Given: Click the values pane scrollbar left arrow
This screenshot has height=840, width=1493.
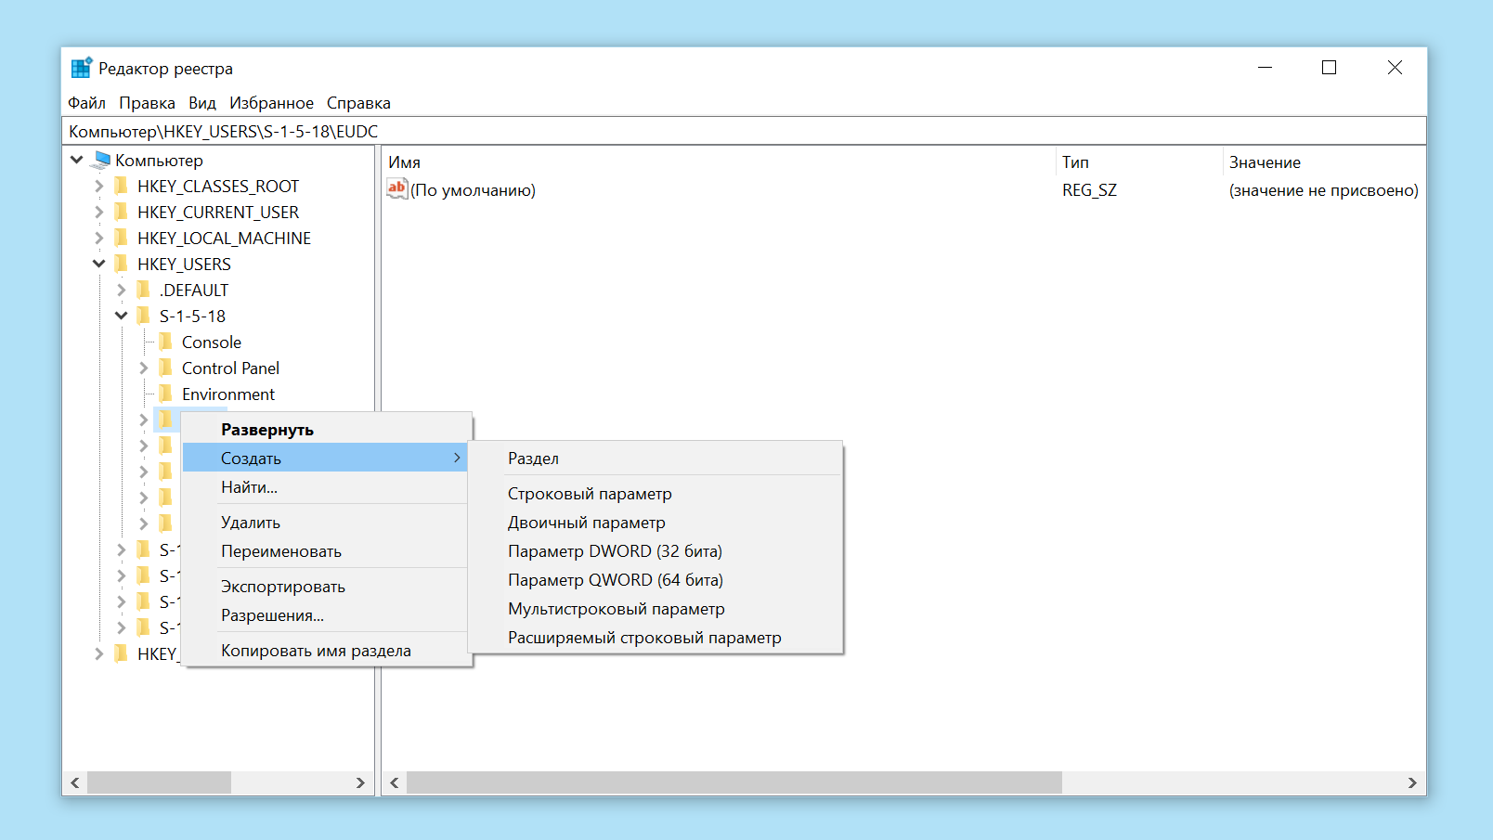Looking at the screenshot, I should [x=395, y=782].
